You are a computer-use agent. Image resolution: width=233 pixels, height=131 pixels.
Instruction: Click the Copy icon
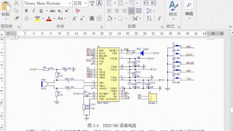click(16, 11)
